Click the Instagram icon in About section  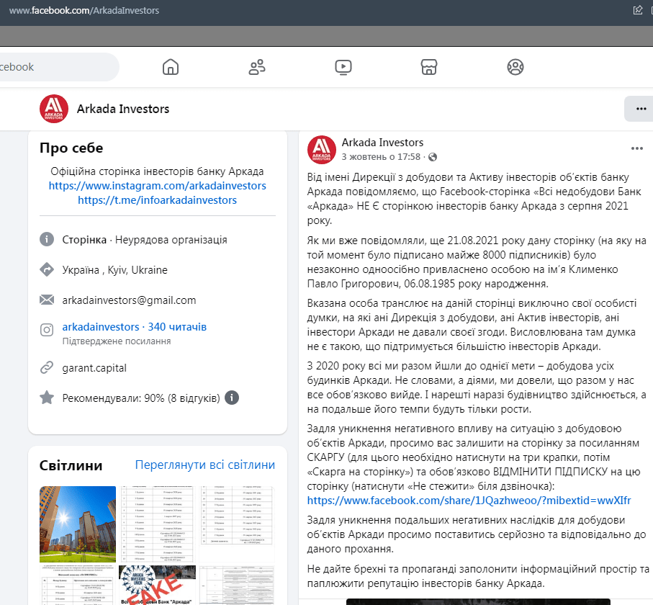47,330
